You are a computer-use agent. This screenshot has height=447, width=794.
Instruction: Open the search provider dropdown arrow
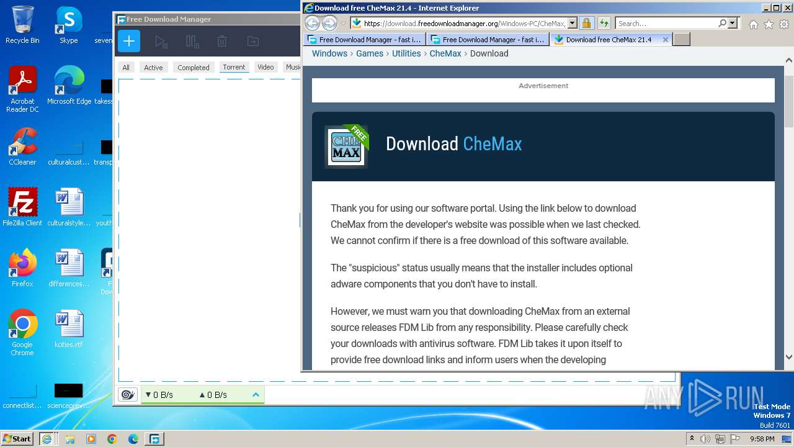(733, 24)
